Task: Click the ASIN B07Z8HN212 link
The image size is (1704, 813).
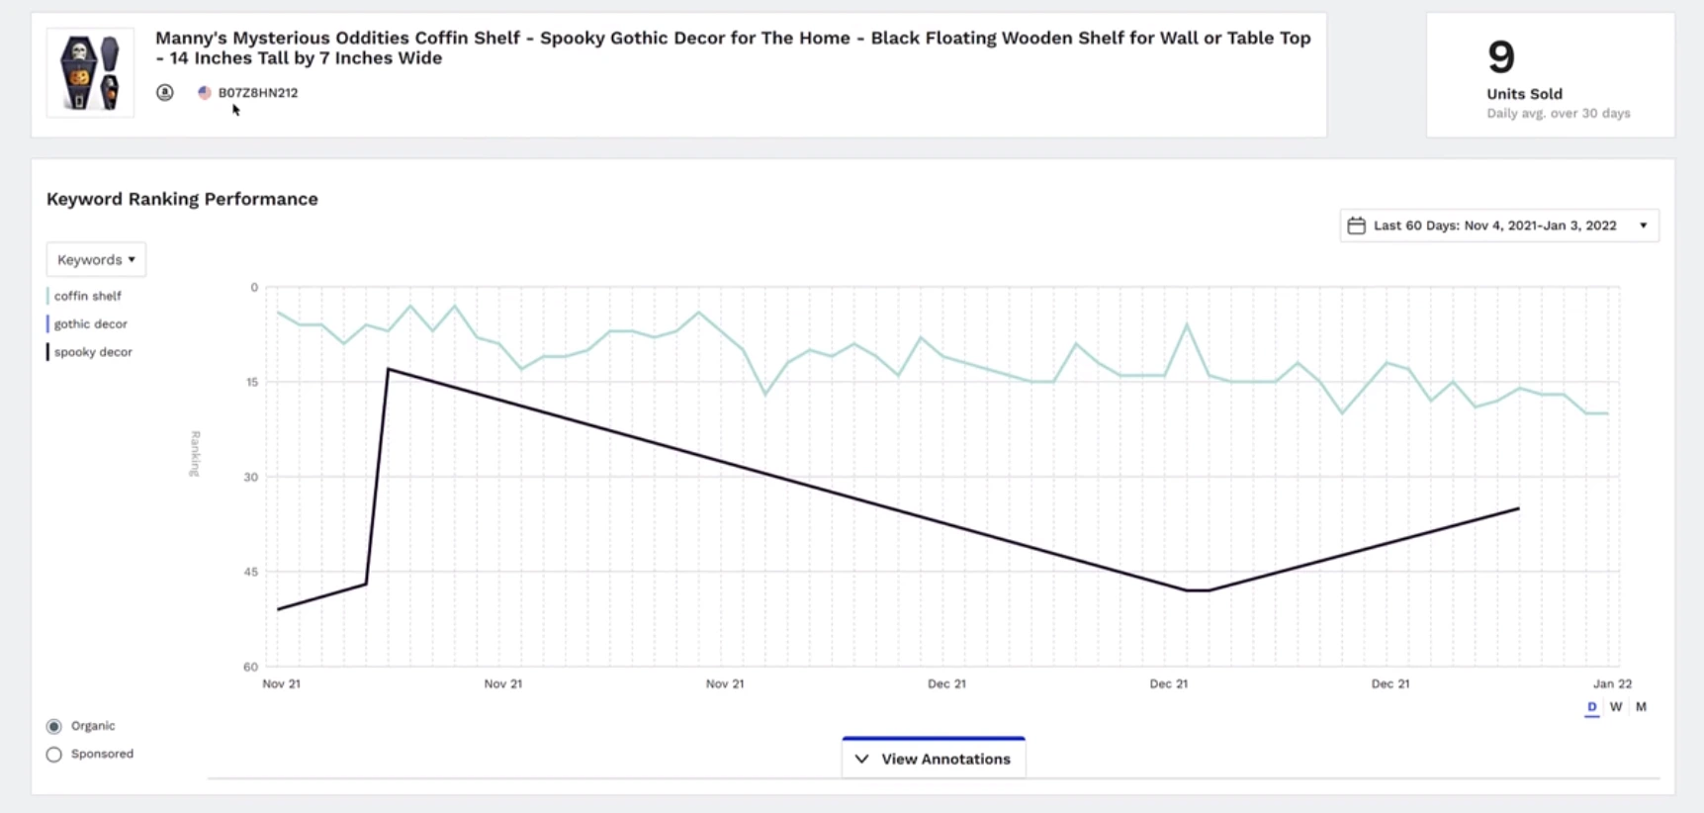Action: point(258,93)
